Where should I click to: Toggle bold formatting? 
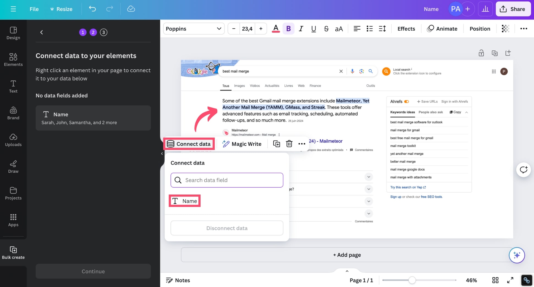[x=288, y=29]
